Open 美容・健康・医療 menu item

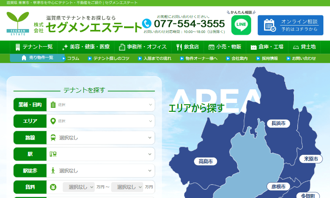86,47
